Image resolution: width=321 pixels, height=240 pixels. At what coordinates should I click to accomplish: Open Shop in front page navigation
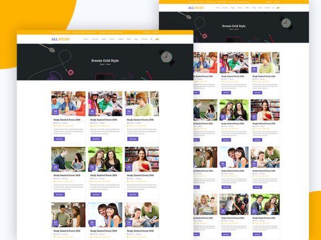coord(136,39)
